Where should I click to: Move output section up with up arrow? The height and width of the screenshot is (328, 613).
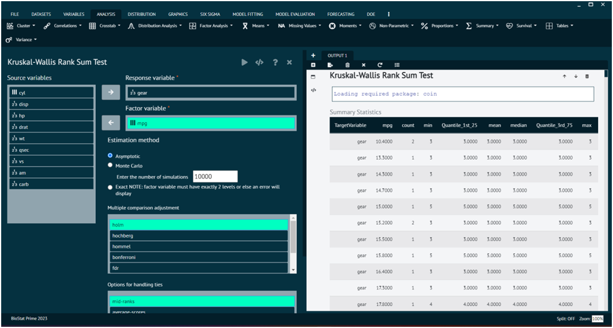[x=565, y=77]
